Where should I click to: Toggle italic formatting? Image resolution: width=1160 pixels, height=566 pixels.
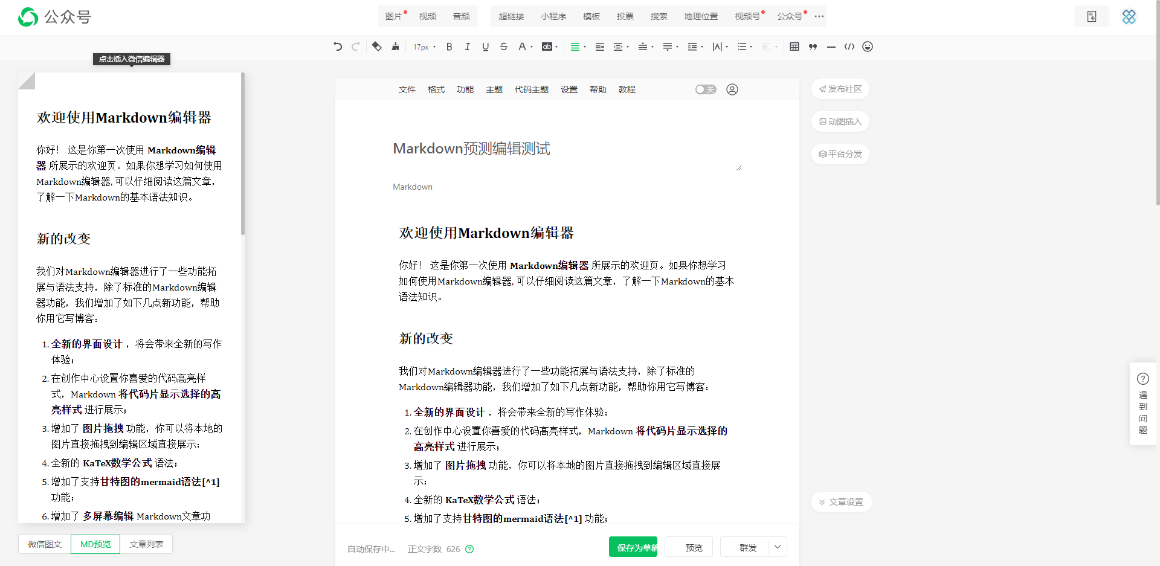(x=467, y=47)
